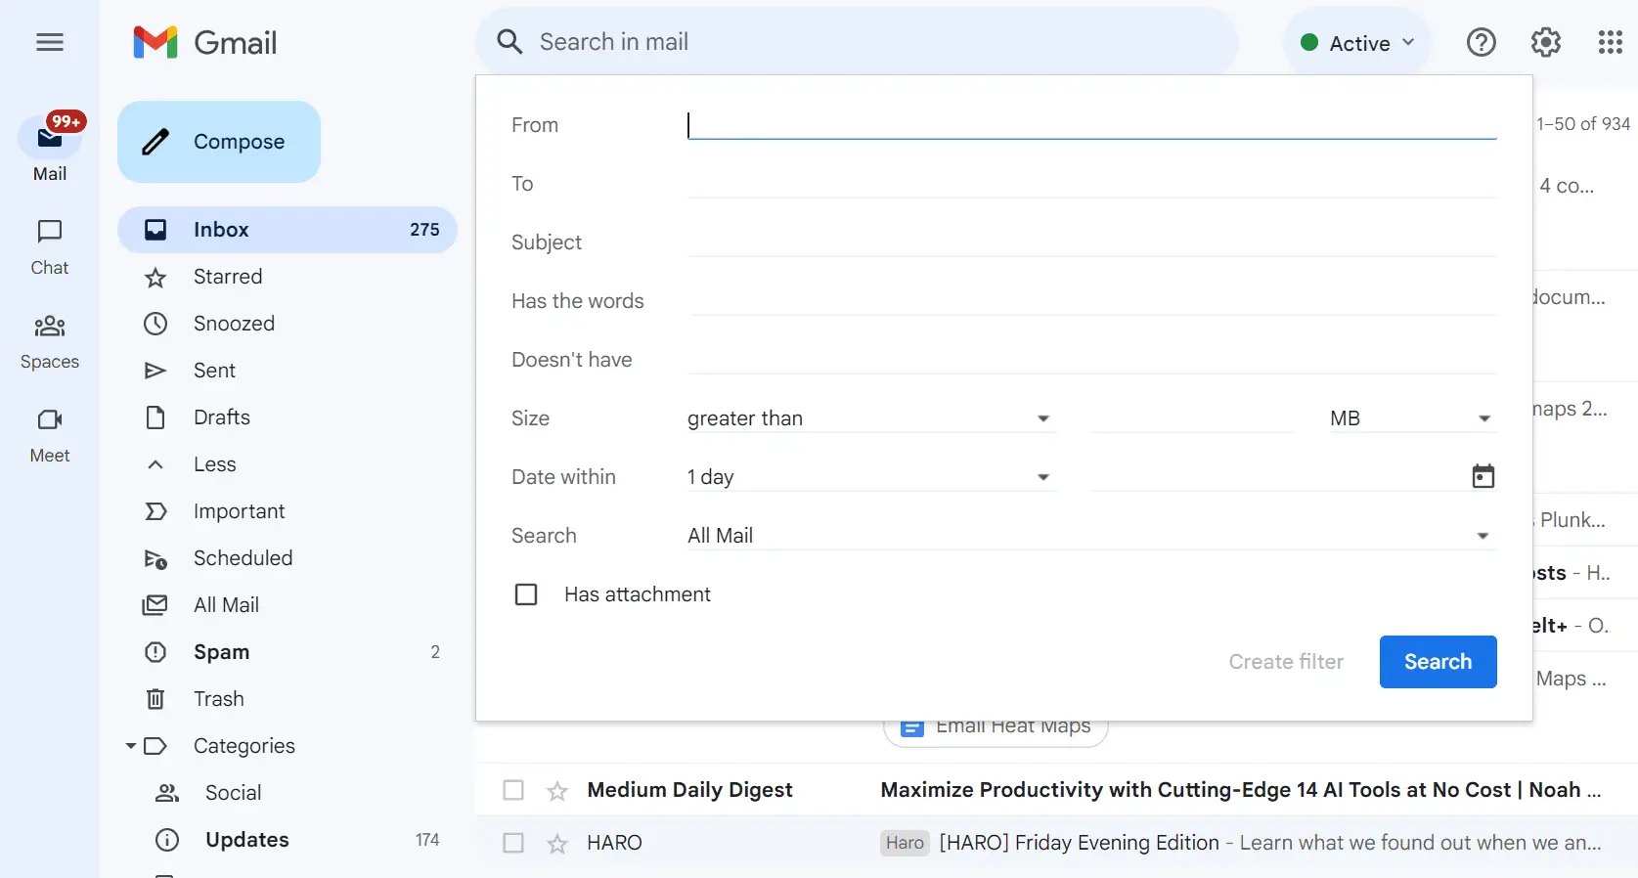Open the Google apps grid icon
The width and height of the screenshot is (1638, 878).
[x=1610, y=42]
